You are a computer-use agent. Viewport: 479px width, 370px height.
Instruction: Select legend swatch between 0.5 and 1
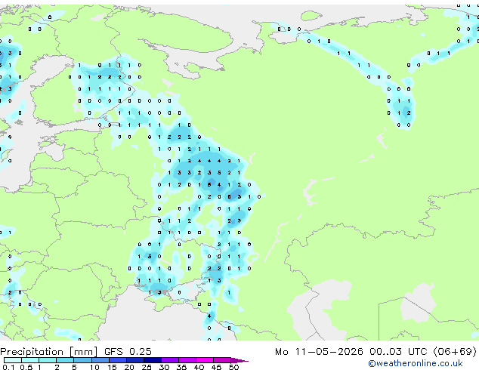click(x=30, y=360)
